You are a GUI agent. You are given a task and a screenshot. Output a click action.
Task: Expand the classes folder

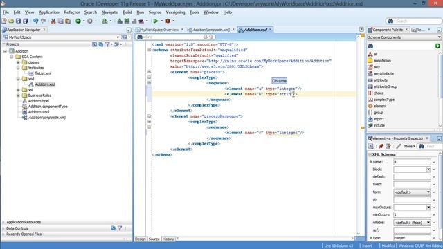(18, 62)
